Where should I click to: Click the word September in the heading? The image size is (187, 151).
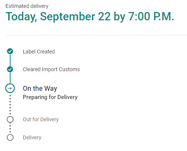(67, 17)
